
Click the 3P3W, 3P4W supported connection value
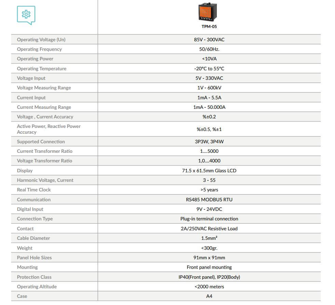(x=209, y=142)
